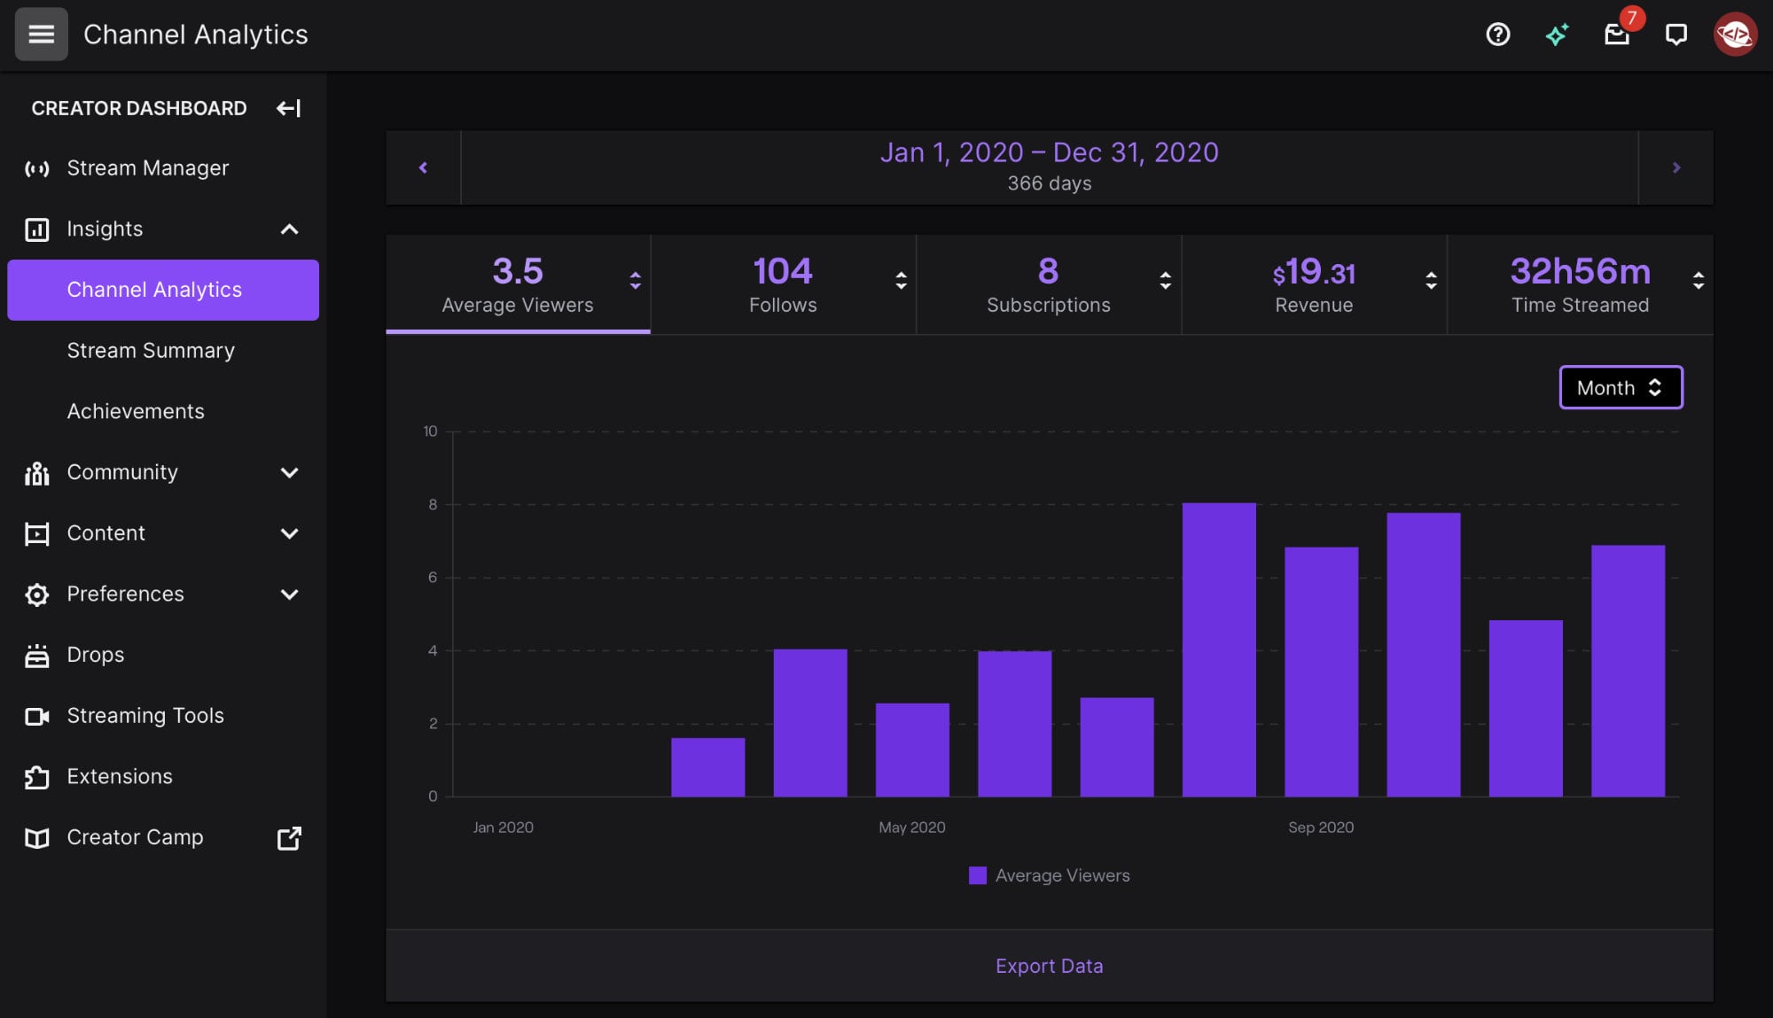This screenshot has width=1773, height=1018.
Task: Click the Creator Camp external link icon
Action: pyautogui.click(x=289, y=838)
